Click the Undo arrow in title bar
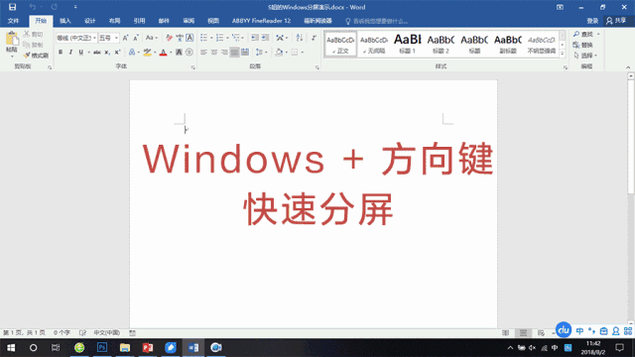Image resolution: width=635 pixels, height=357 pixels. click(32, 7)
